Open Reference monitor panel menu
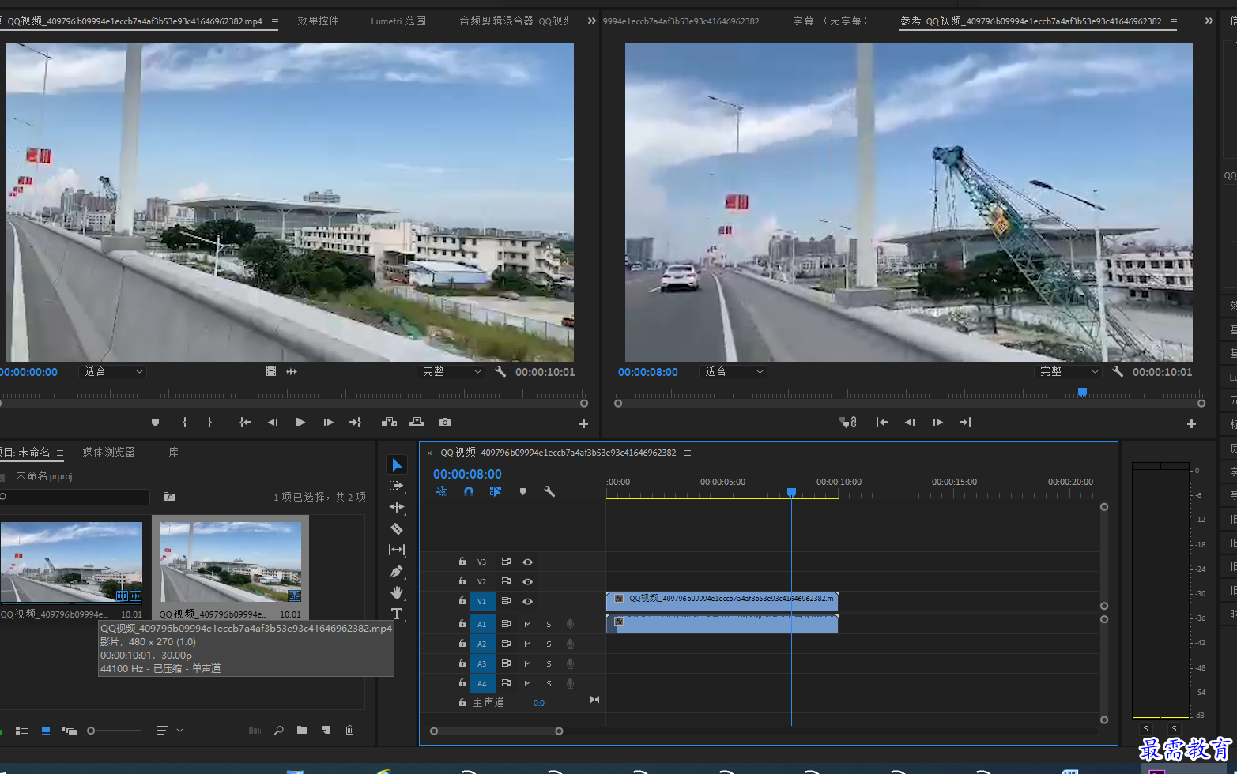 tap(1174, 22)
